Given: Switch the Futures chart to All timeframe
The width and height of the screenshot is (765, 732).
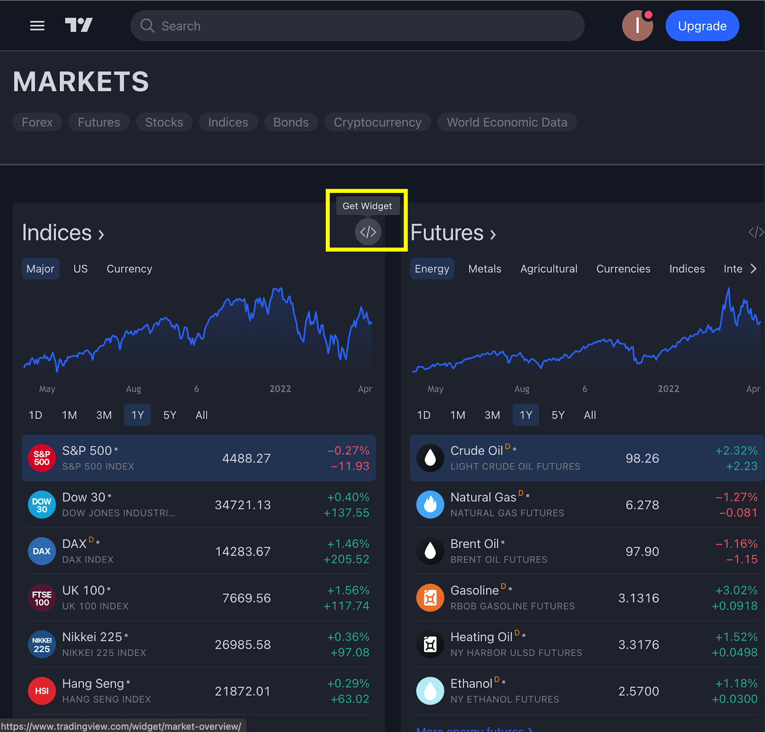Looking at the screenshot, I should click(x=590, y=415).
